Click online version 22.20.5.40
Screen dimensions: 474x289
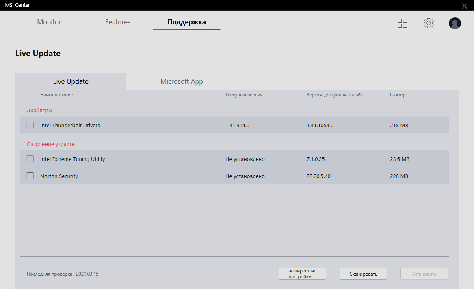point(318,176)
